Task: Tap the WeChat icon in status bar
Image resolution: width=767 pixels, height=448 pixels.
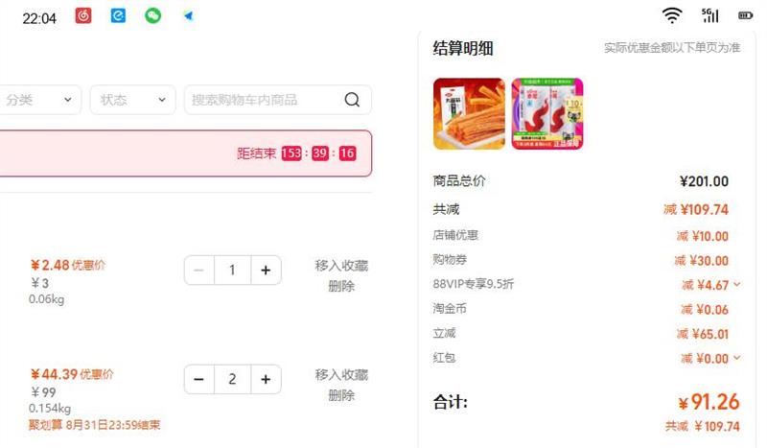Action: pyautogui.click(x=153, y=15)
